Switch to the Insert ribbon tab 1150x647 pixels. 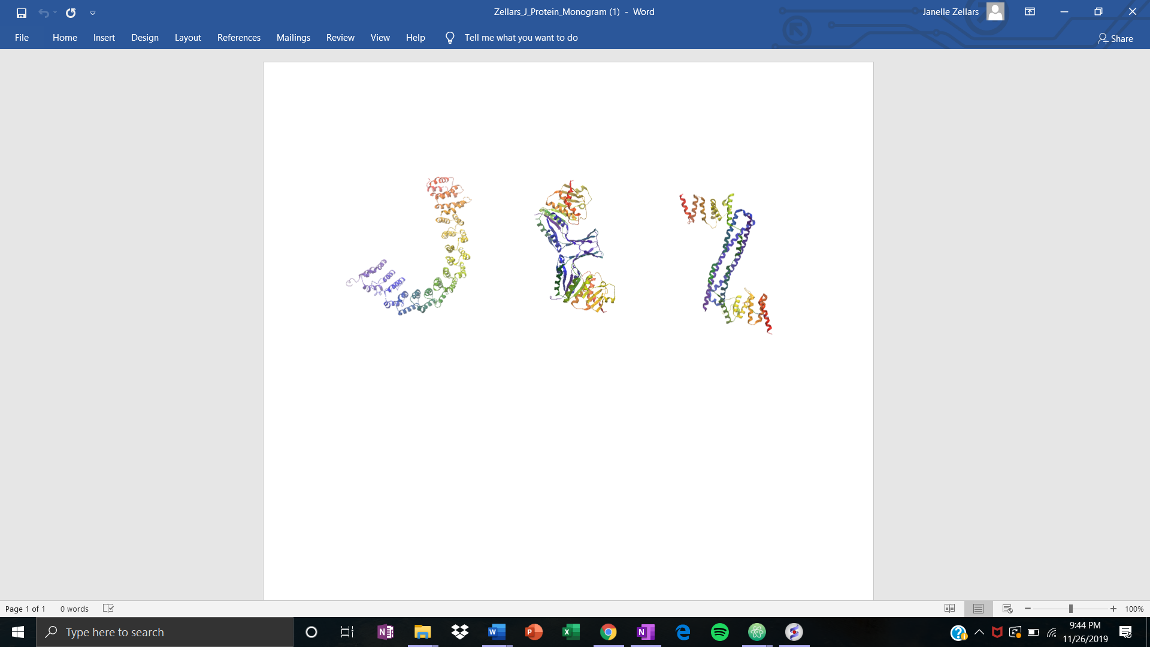pos(104,38)
